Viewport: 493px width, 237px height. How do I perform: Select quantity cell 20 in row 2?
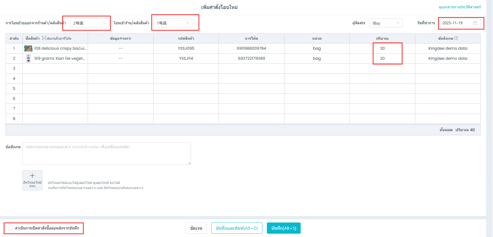(382, 58)
